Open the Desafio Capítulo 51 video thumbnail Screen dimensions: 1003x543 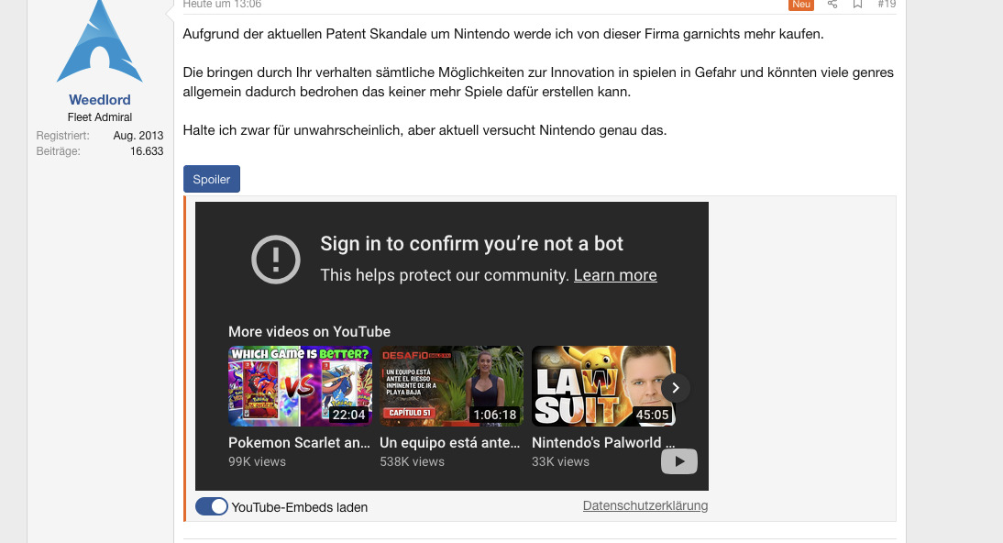pos(452,386)
